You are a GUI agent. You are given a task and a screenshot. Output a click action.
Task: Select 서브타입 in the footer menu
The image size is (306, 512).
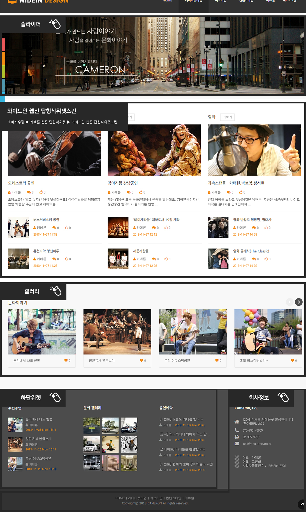pos(156,498)
